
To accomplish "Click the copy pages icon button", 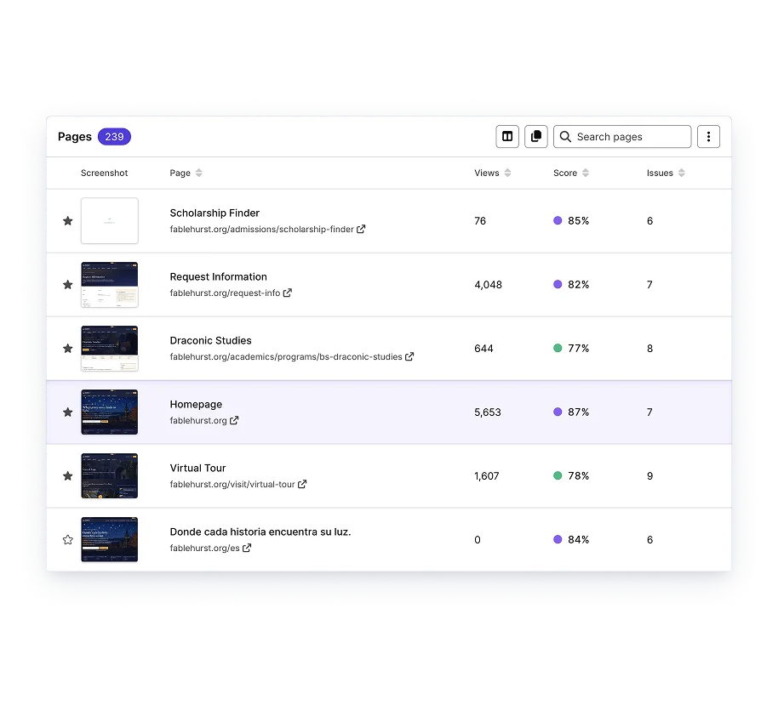I will click(536, 136).
